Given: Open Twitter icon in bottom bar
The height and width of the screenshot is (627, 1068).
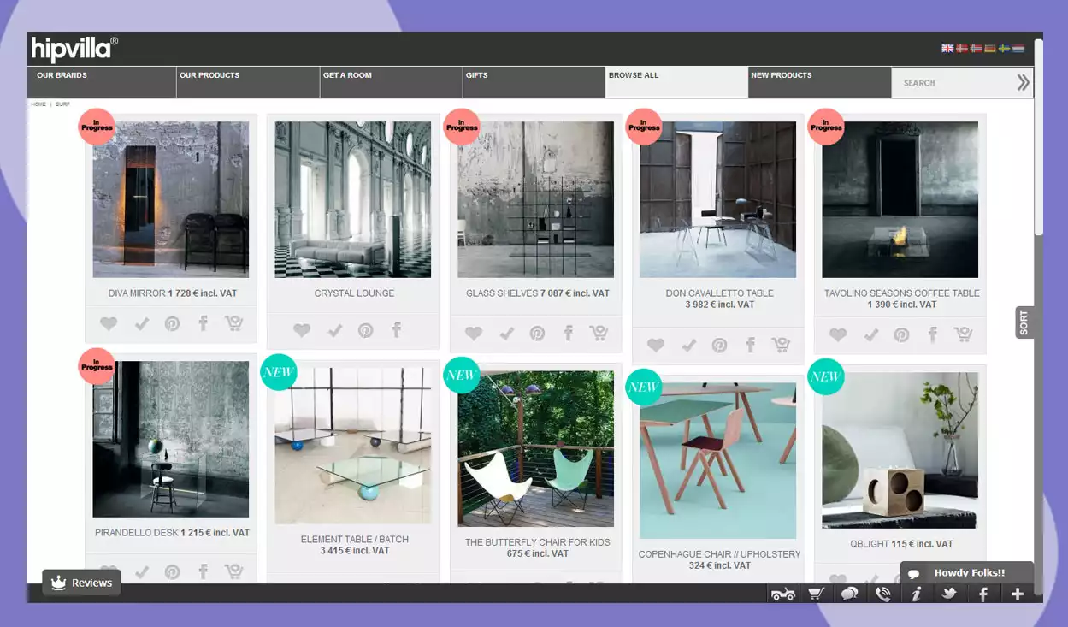Looking at the screenshot, I should pyautogui.click(x=949, y=594).
